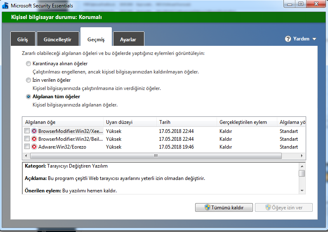Sort list by Tarih column header
The width and height of the screenshot is (328, 232).
[186, 122]
